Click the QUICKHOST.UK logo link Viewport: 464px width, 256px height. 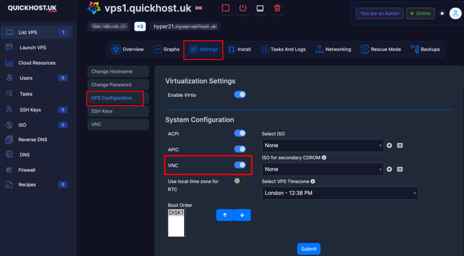pos(32,8)
